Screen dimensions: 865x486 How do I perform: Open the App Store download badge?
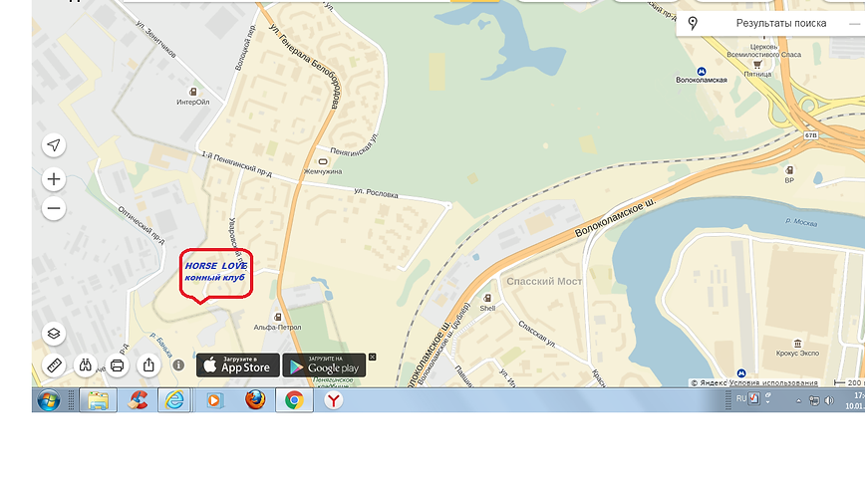click(x=238, y=365)
